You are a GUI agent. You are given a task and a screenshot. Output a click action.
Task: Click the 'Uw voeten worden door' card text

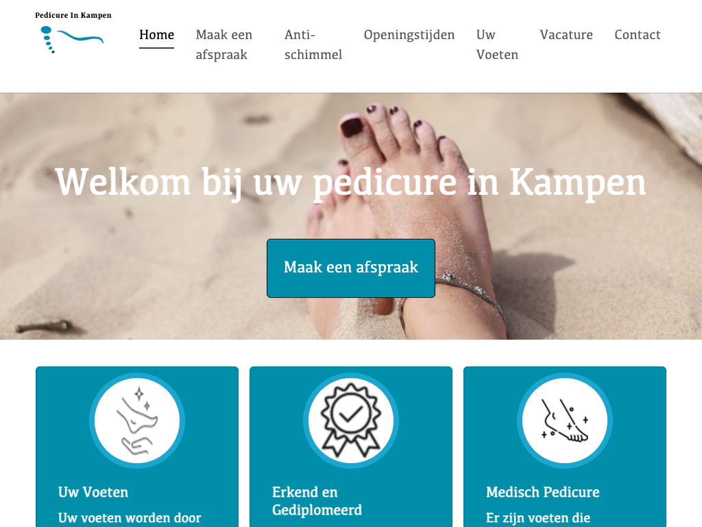point(130,518)
